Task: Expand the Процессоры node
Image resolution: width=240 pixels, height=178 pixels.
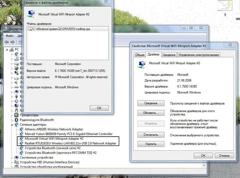Action: pyautogui.click(x=12, y=115)
